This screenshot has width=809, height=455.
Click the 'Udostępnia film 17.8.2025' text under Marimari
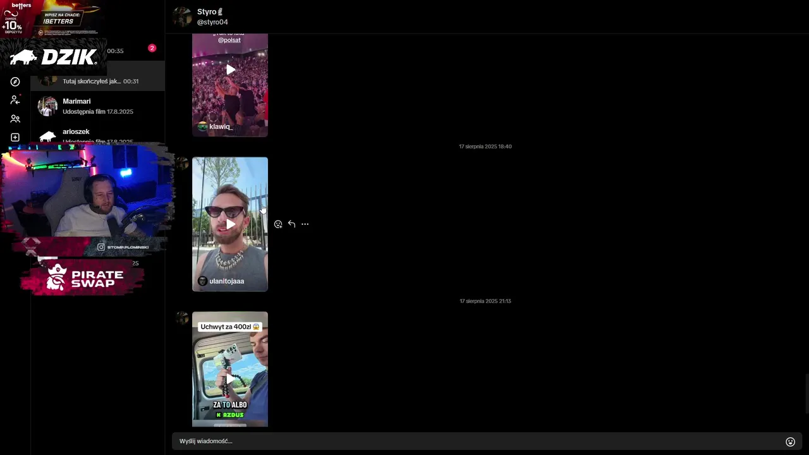click(x=98, y=112)
